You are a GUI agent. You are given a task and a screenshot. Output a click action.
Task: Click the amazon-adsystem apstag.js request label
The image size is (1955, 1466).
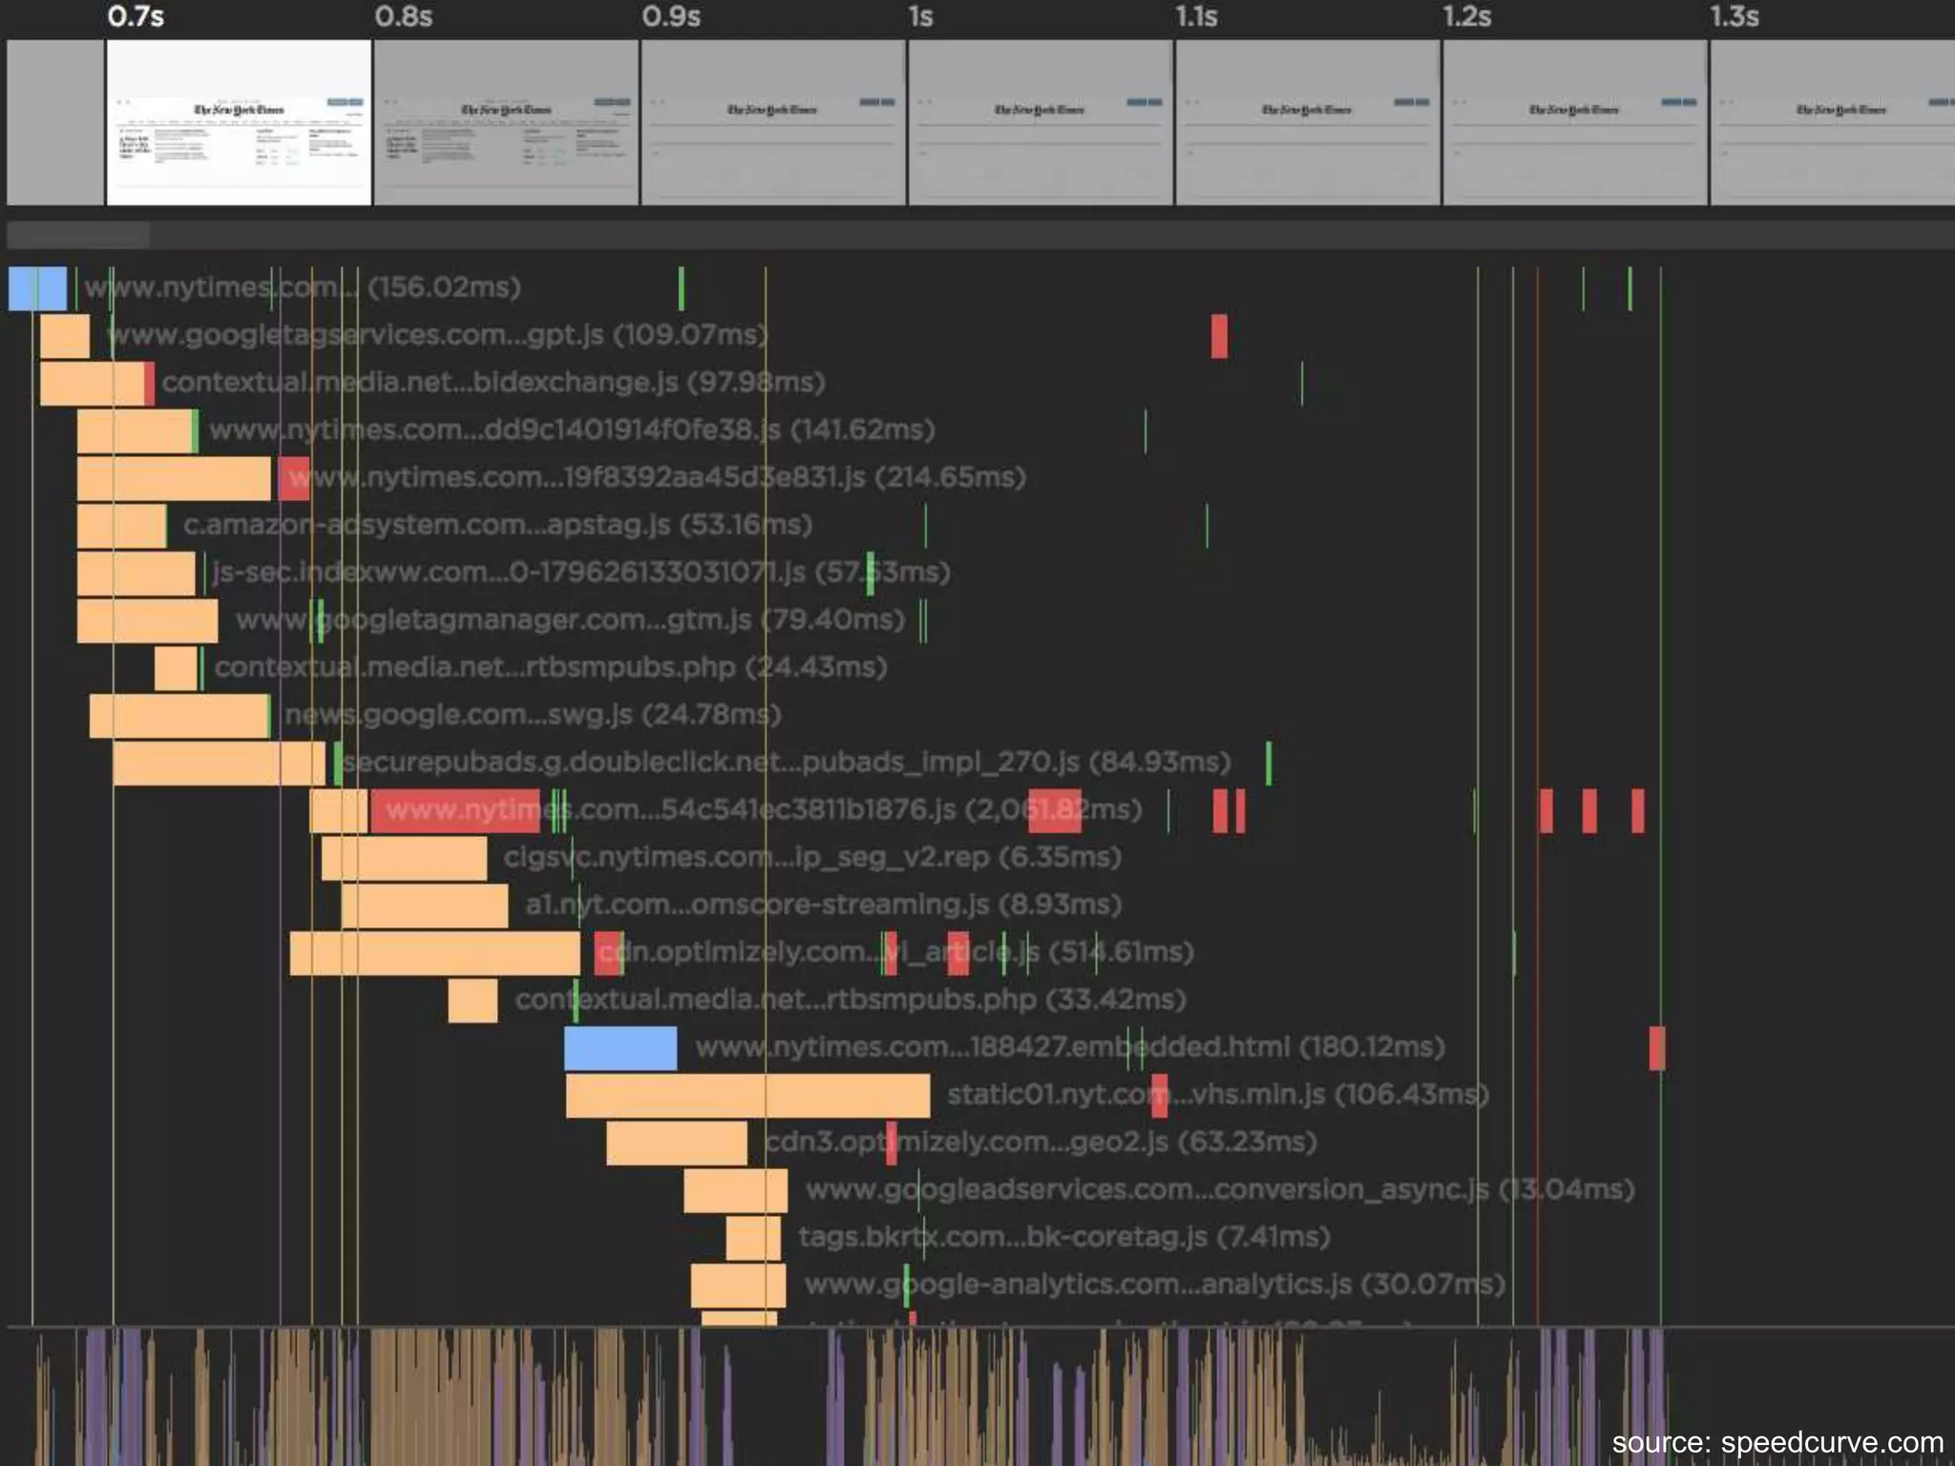pos(497,525)
